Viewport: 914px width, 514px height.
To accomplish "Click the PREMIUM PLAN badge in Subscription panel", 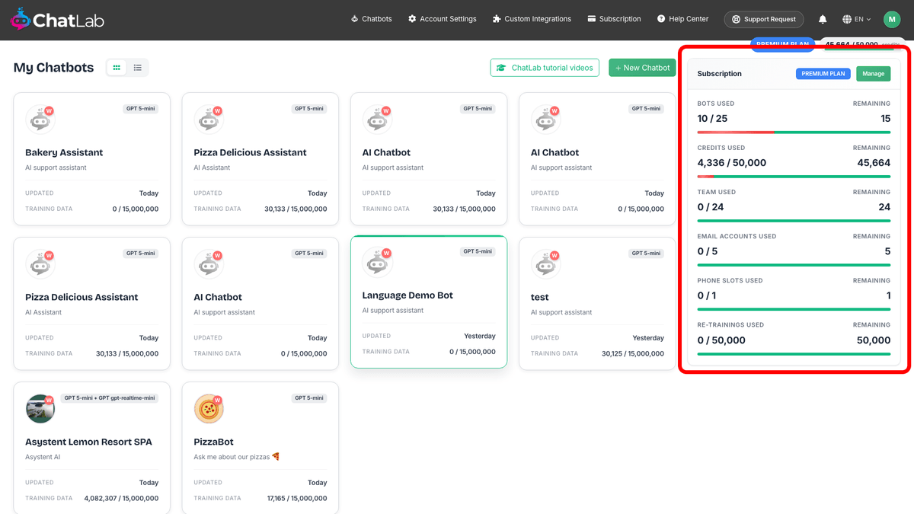I will click(x=823, y=74).
